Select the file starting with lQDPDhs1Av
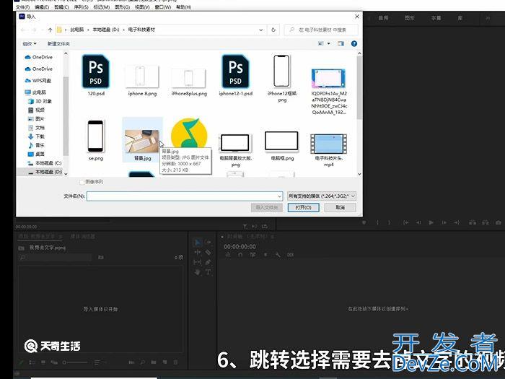Image resolution: width=505 pixels, height=379 pixels. tap(329, 92)
